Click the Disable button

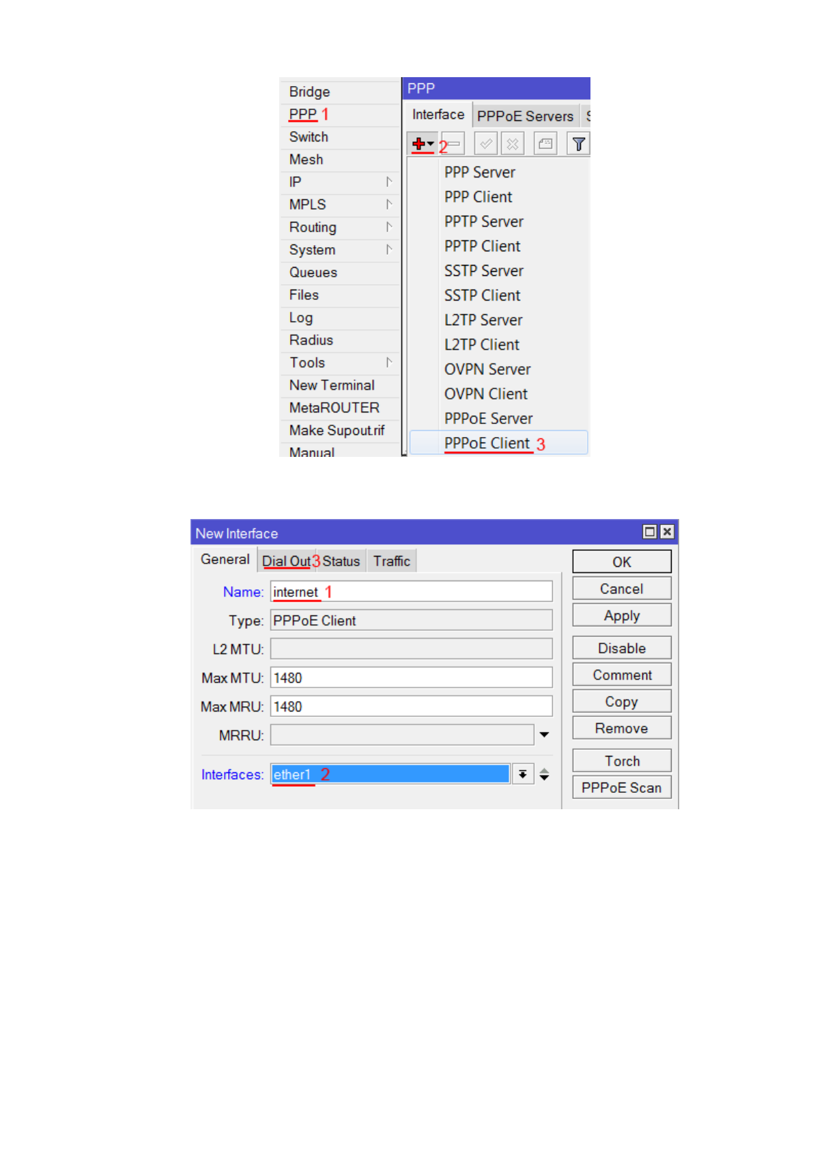tap(622, 648)
